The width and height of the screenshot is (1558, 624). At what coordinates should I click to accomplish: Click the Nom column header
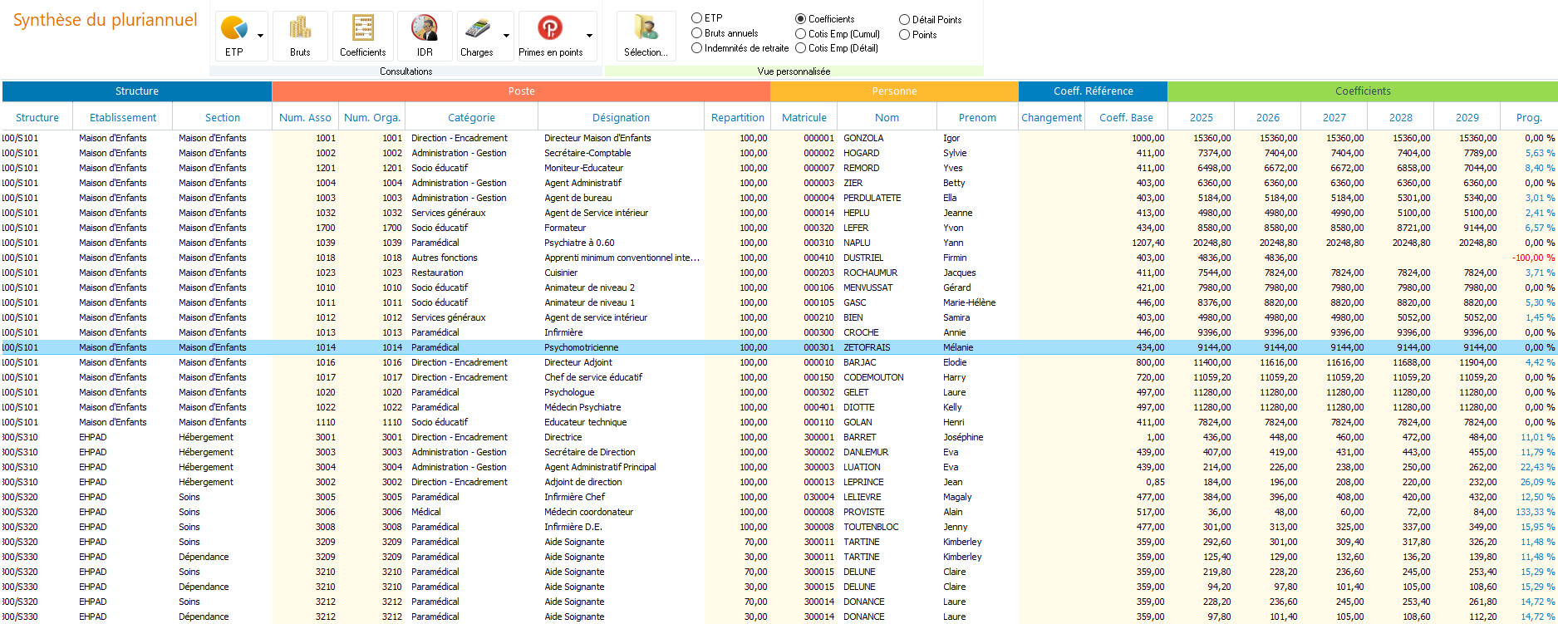point(887,117)
